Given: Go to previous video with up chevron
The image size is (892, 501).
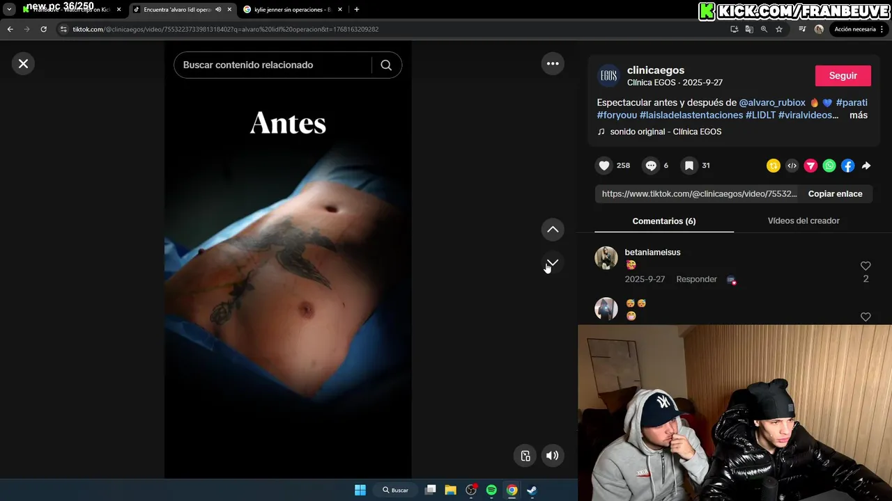Looking at the screenshot, I should [553, 229].
